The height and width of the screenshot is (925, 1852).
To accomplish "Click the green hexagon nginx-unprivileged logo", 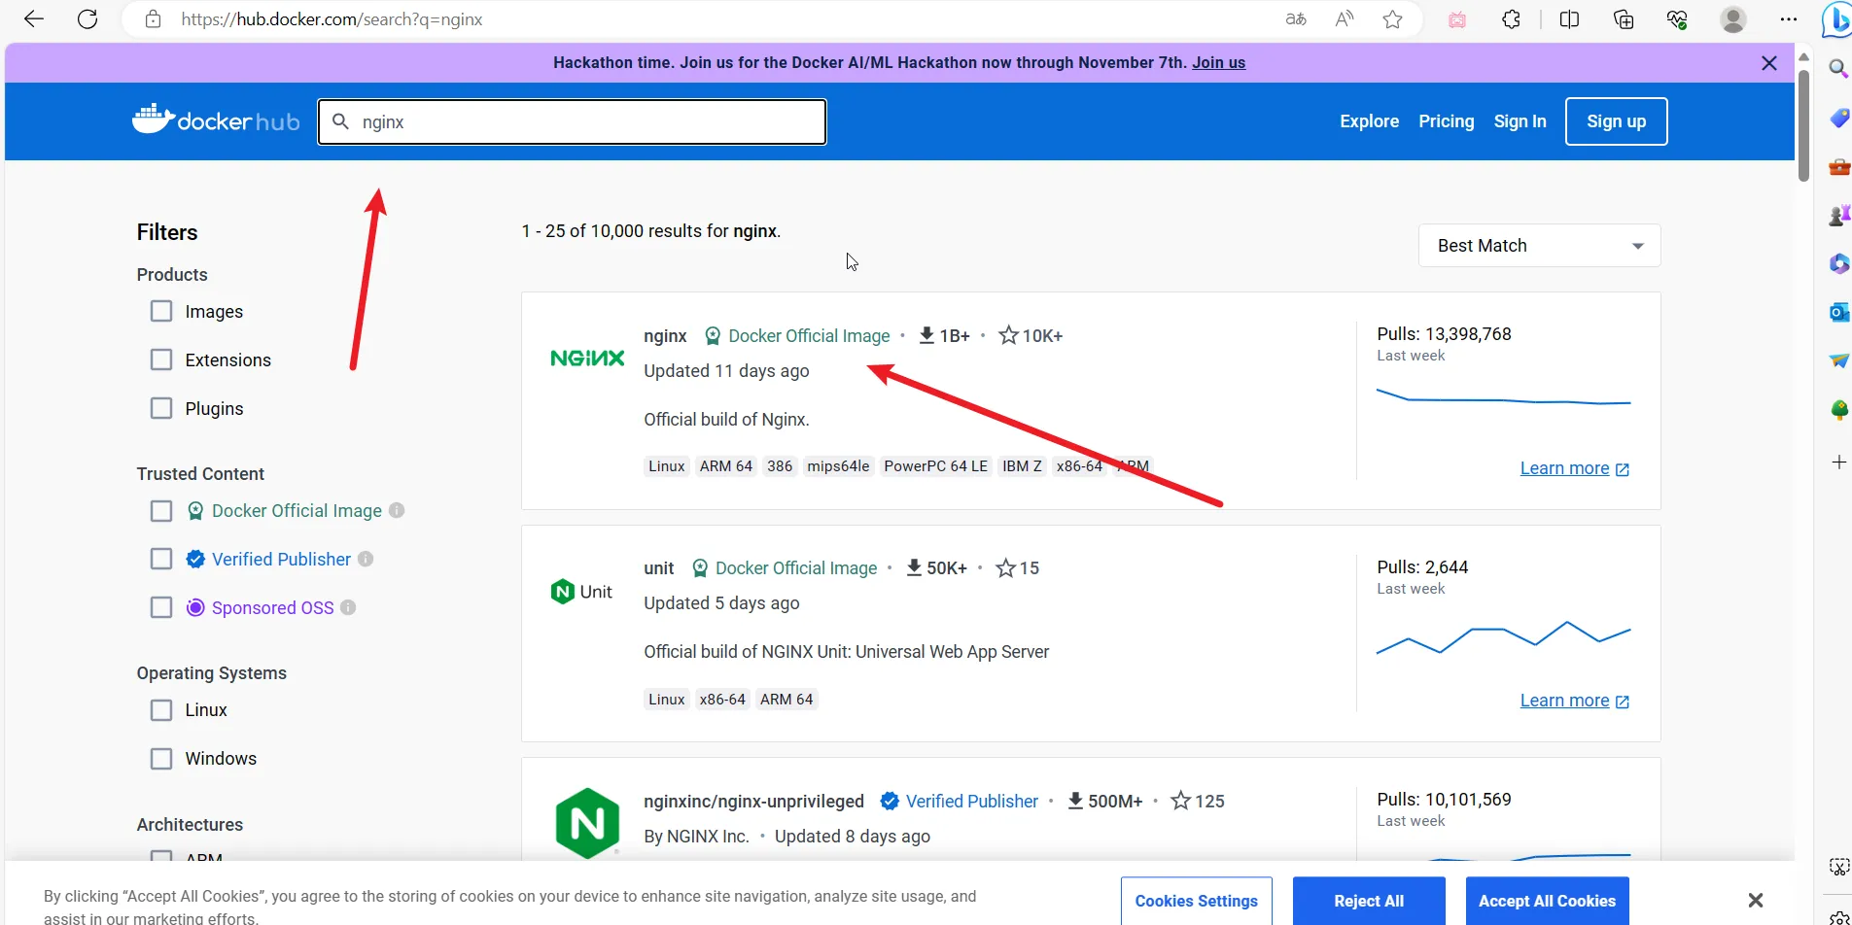I will [587, 823].
